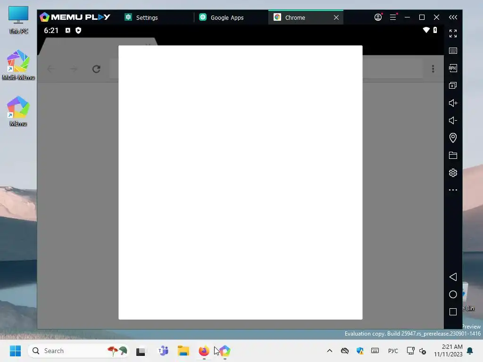Tap the Android Recents square button
483x362 pixels.
point(453,312)
